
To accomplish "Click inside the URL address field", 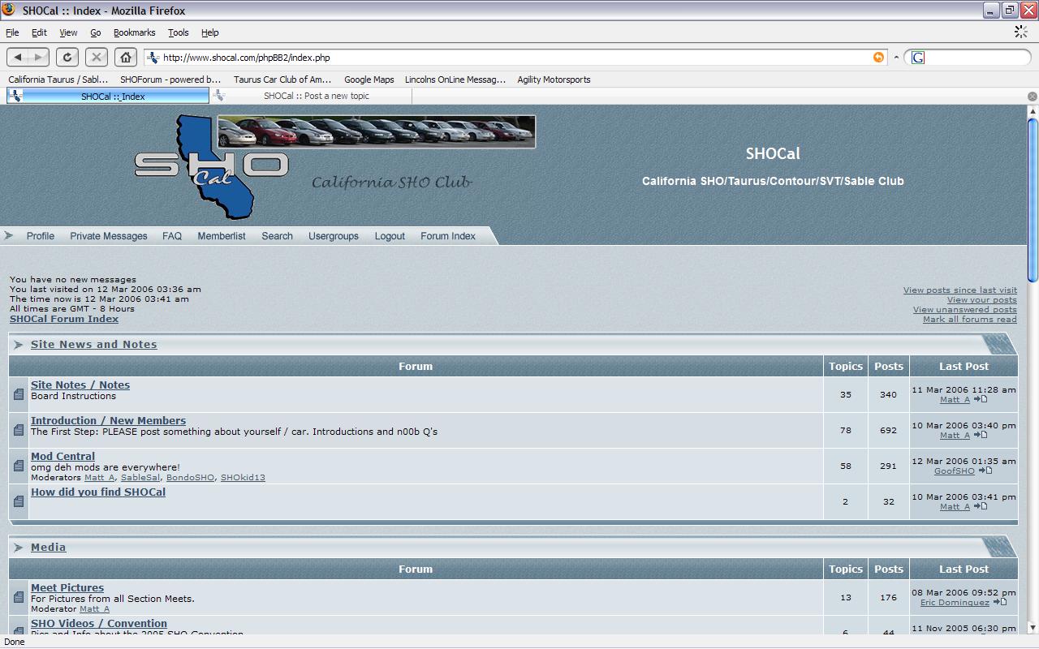I will (x=511, y=58).
